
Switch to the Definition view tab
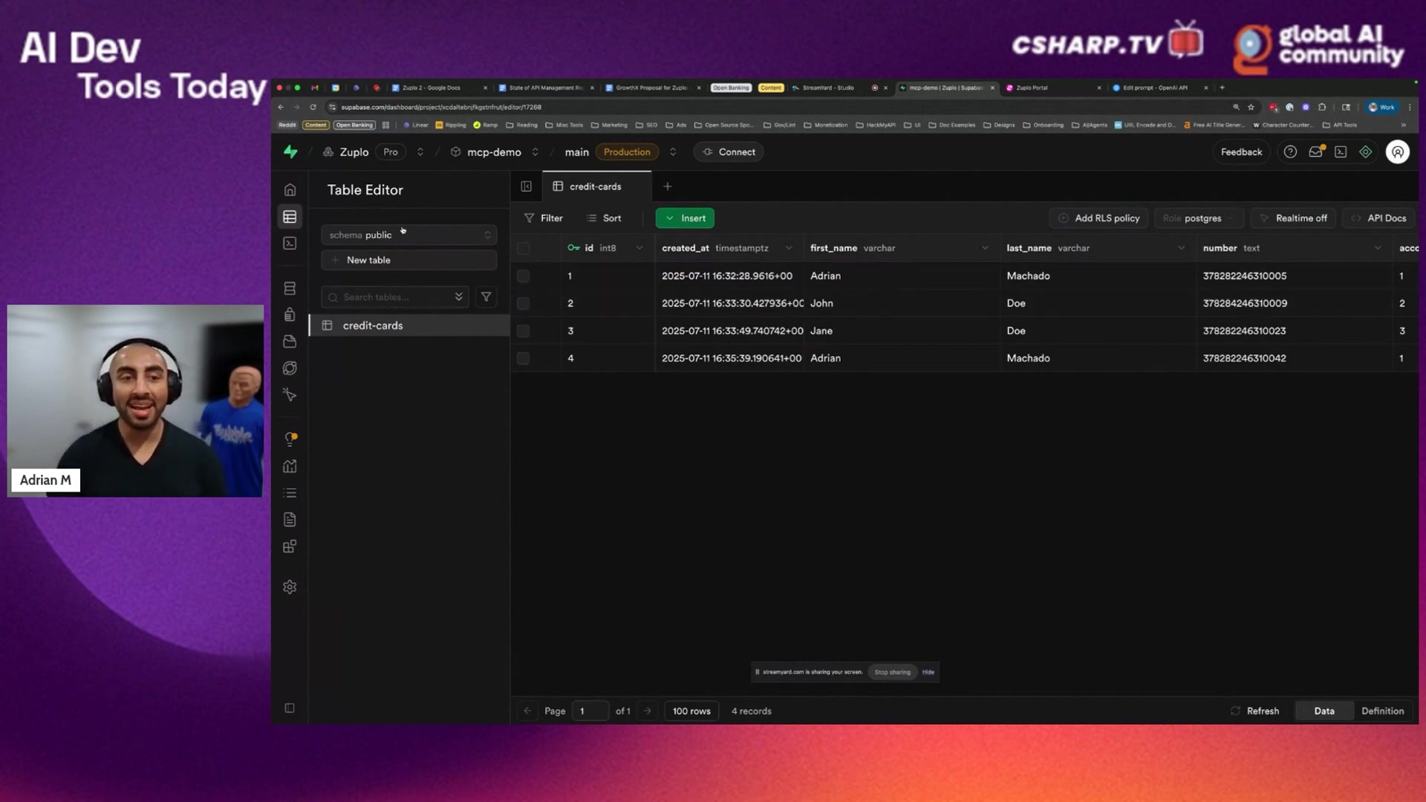click(1382, 711)
